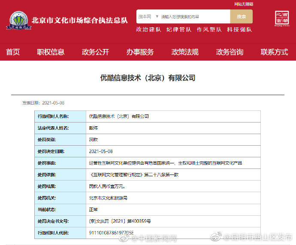The width and height of the screenshot is (296, 245).
Task: Open the 搜本网 search scope dropdown
Action: coord(148,17)
